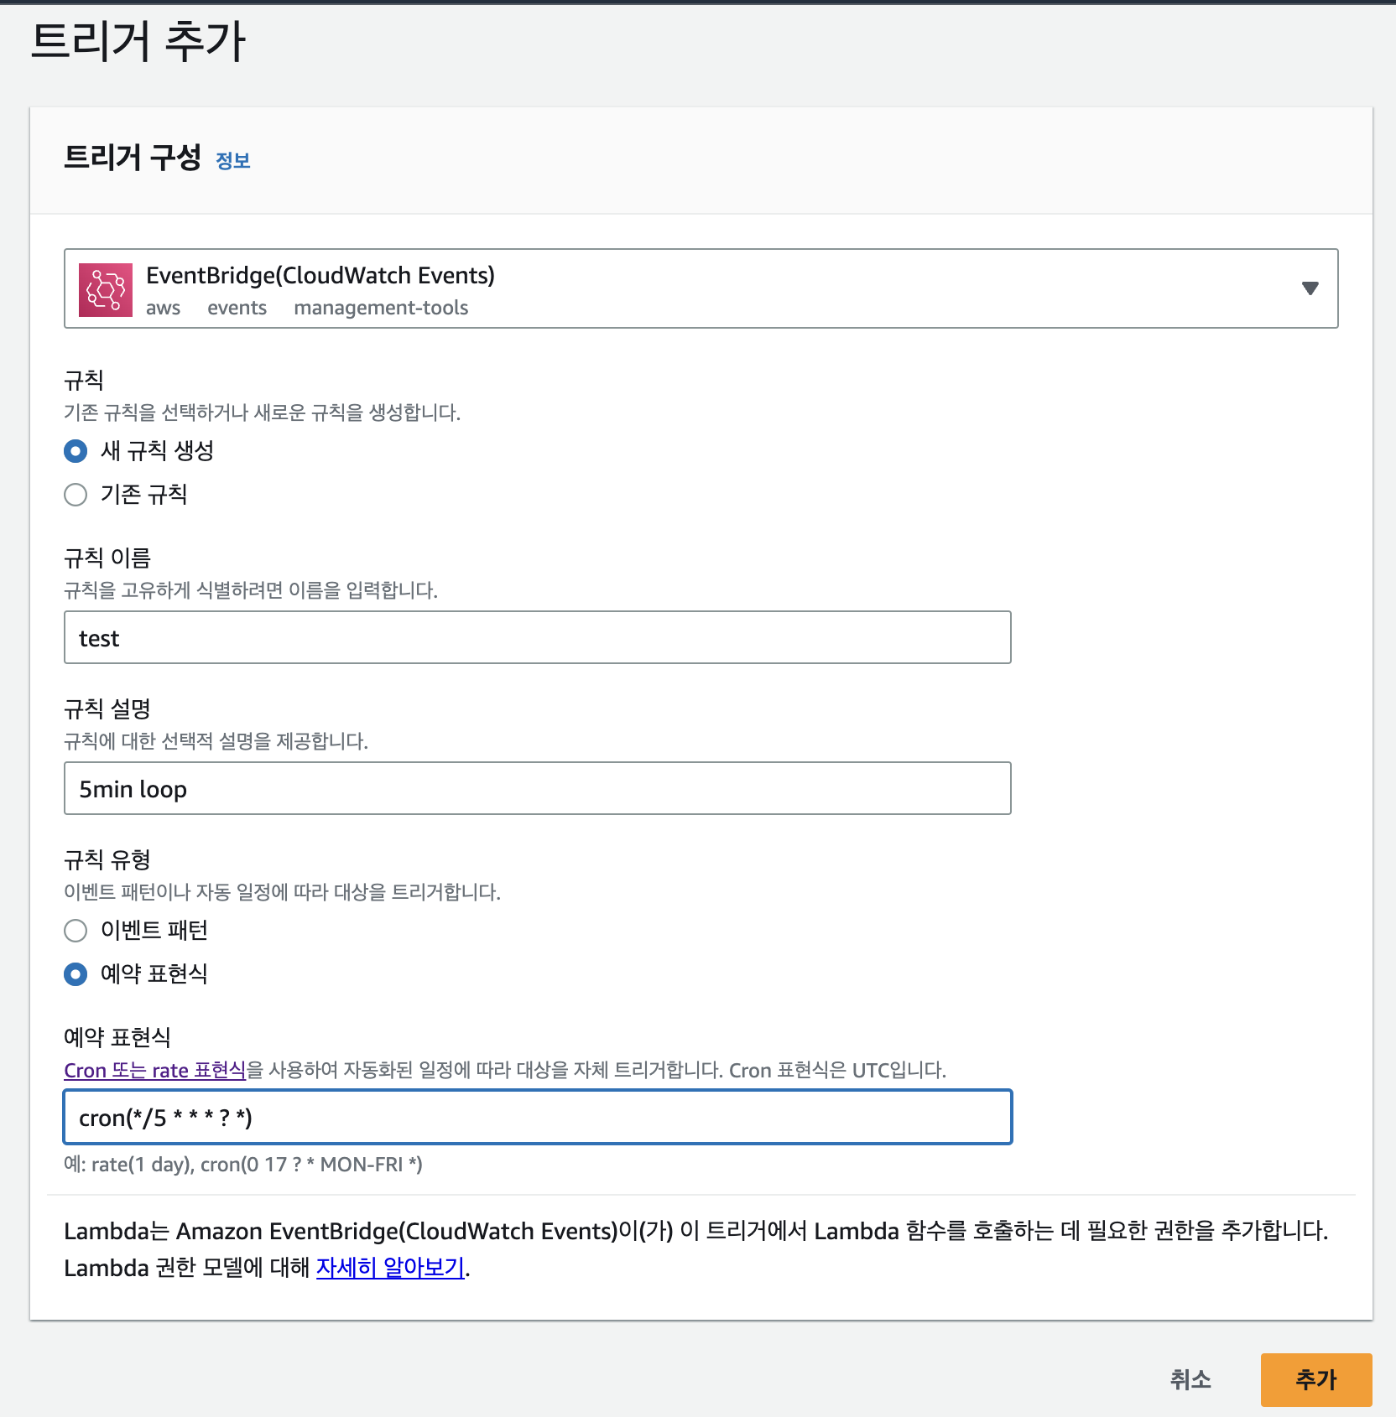Focus the 규칙 이름 field containing test
The image size is (1396, 1417).
coord(538,637)
